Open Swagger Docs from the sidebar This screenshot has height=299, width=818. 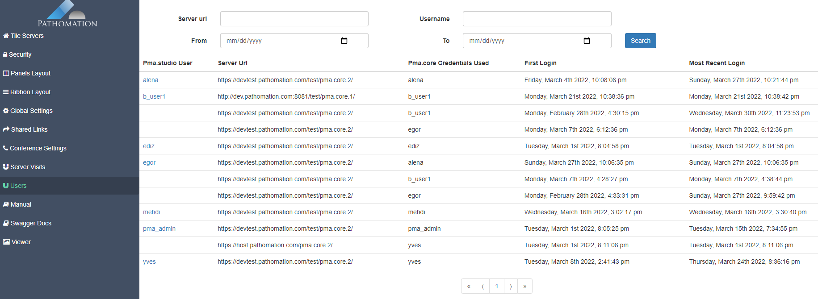[x=31, y=223]
